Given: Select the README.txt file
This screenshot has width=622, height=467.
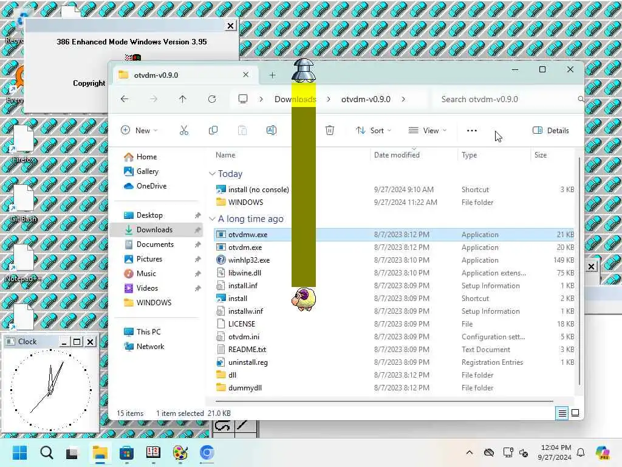Looking at the screenshot, I should point(394,350).
